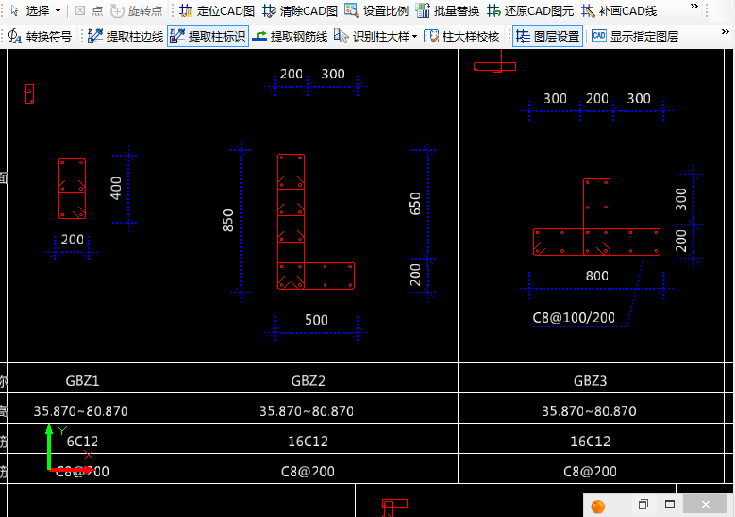Select the GBZ2 column name cell
The image size is (735, 517).
pos(309,380)
